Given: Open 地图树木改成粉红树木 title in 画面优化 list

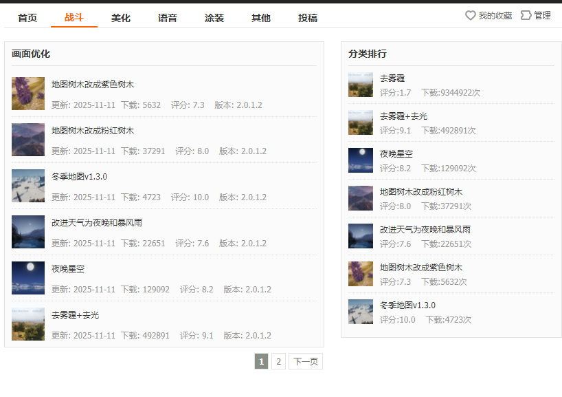Looking at the screenshot, I should (x=93, y=131).
